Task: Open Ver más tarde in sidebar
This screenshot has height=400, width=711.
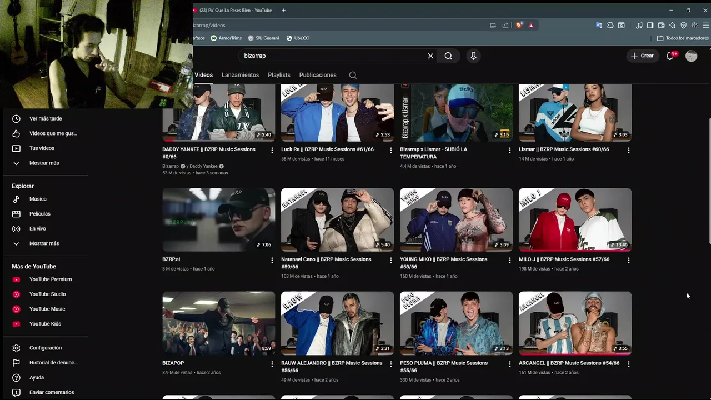Action: tap(45, 118)
